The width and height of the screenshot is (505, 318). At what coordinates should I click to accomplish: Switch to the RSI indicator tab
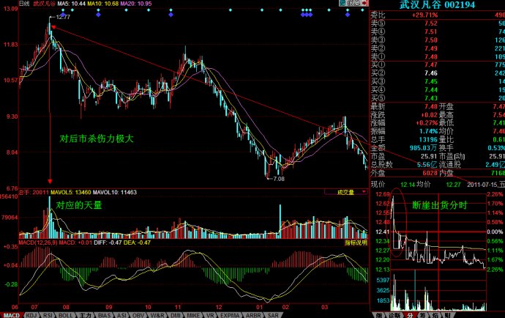tap(48, 315)
